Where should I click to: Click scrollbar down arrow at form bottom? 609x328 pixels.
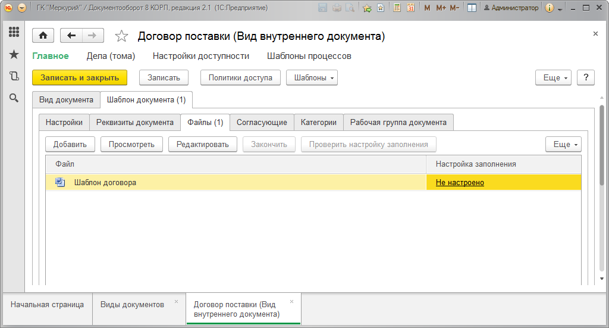tap(602, 279)
